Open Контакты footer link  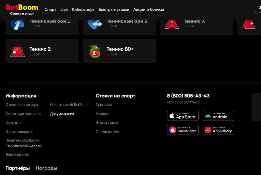(13, 123)
